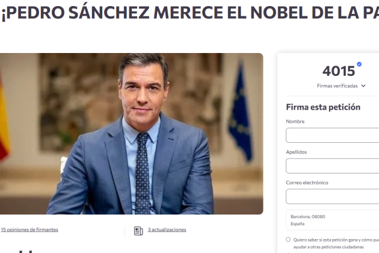Select the 'Quiero saber si esta petición' radio button

(288, 239)
